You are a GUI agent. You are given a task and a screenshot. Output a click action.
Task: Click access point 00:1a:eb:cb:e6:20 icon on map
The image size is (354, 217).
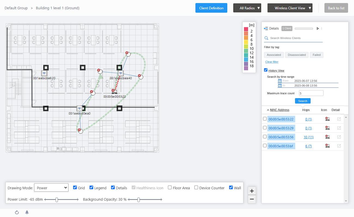(x=44, y=73)
